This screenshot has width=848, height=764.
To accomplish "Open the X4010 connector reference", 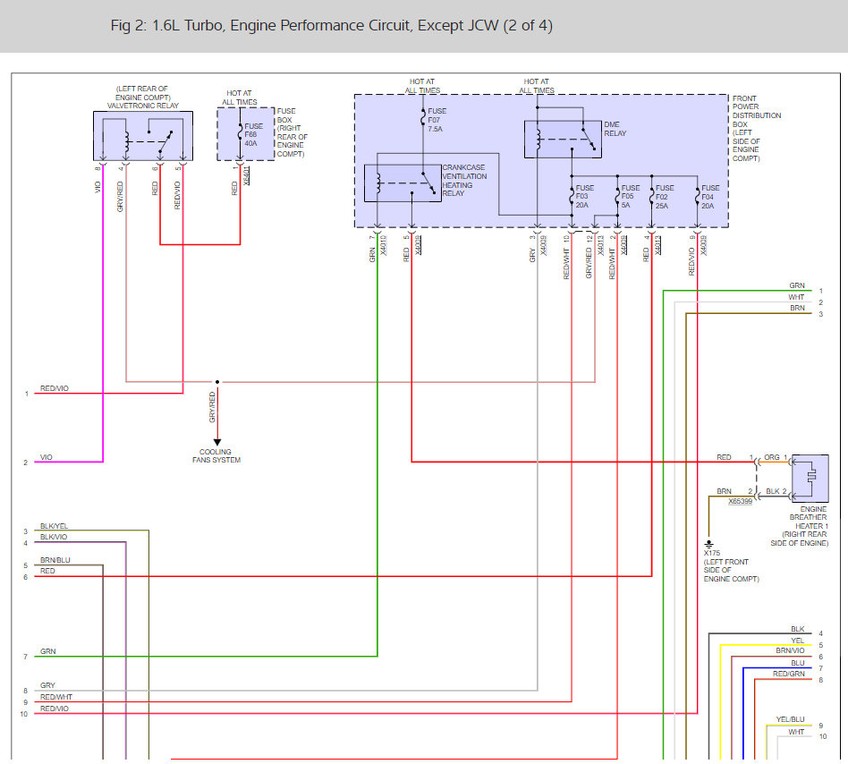I will (x=384, y=245).
